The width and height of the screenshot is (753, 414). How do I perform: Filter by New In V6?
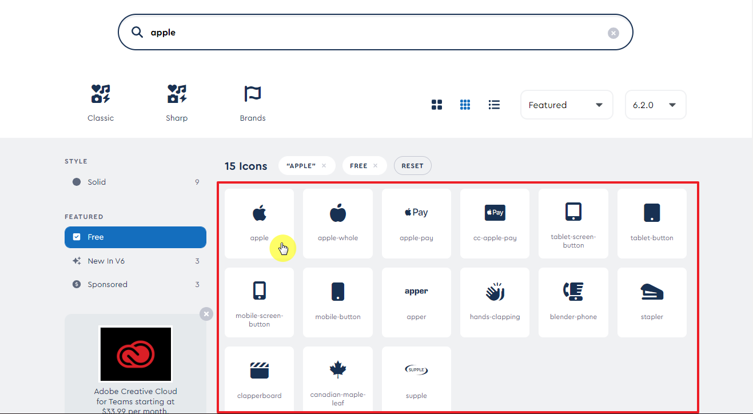[x=136, y=261]
